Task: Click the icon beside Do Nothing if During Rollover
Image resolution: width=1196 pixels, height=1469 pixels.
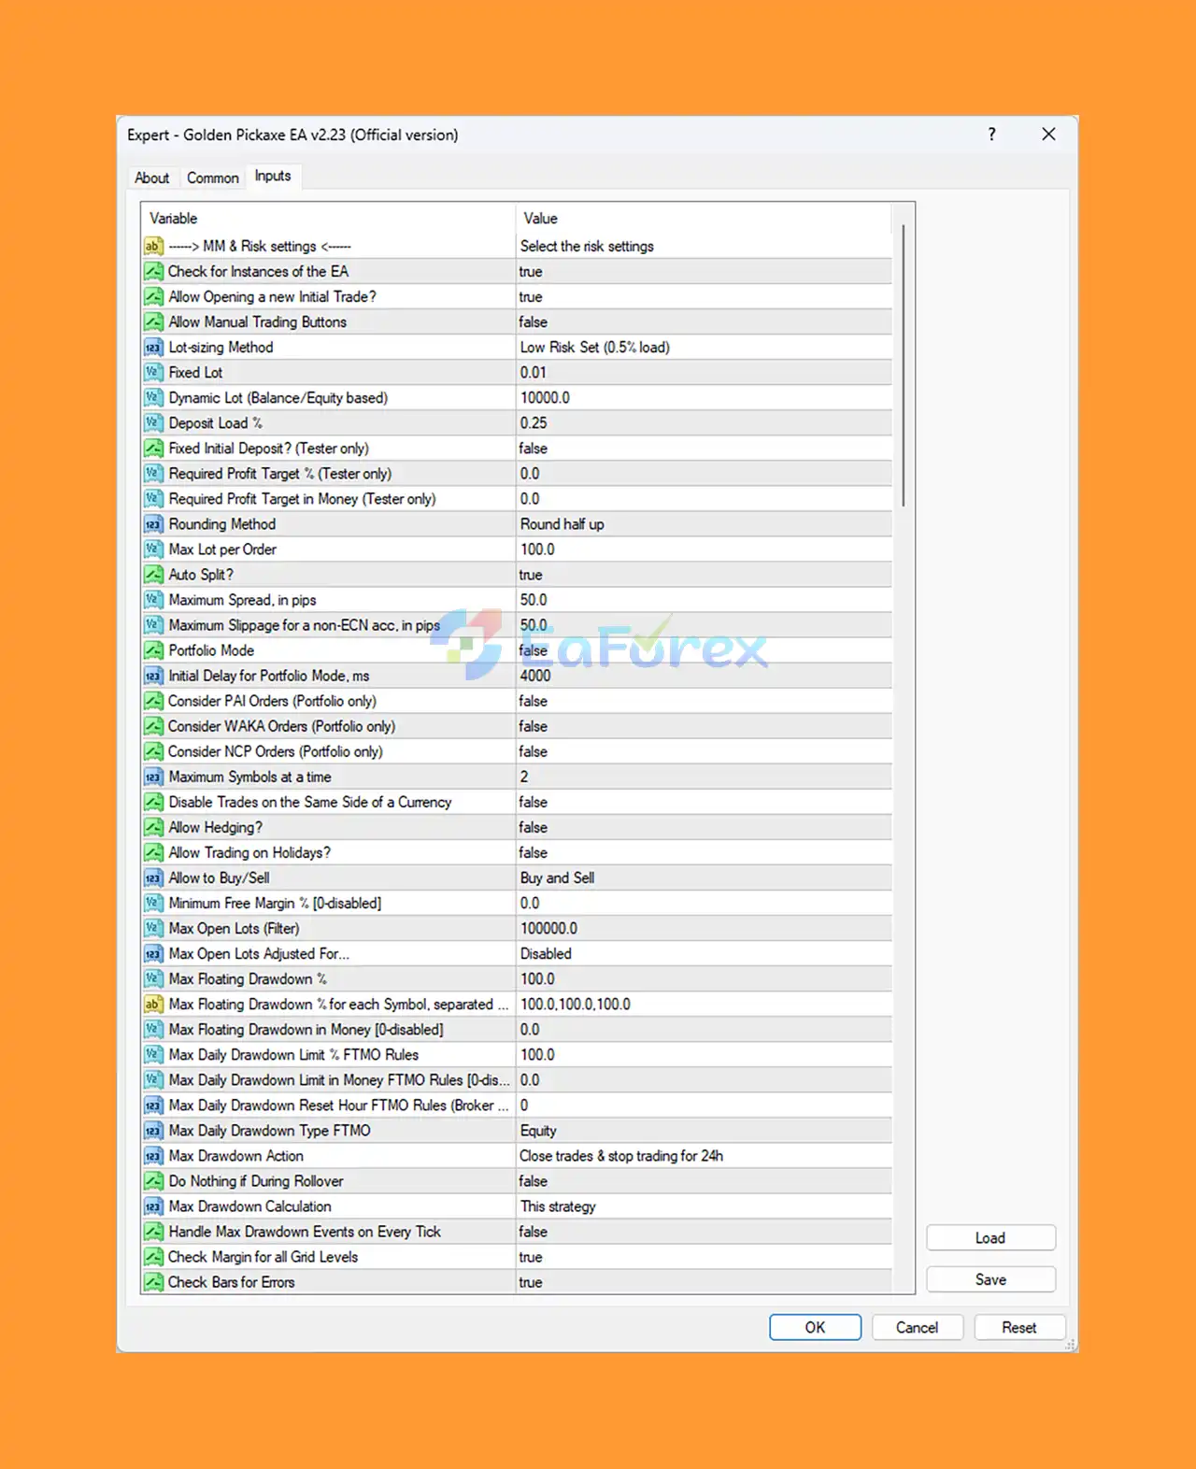Action: [x=153, y=1181]
